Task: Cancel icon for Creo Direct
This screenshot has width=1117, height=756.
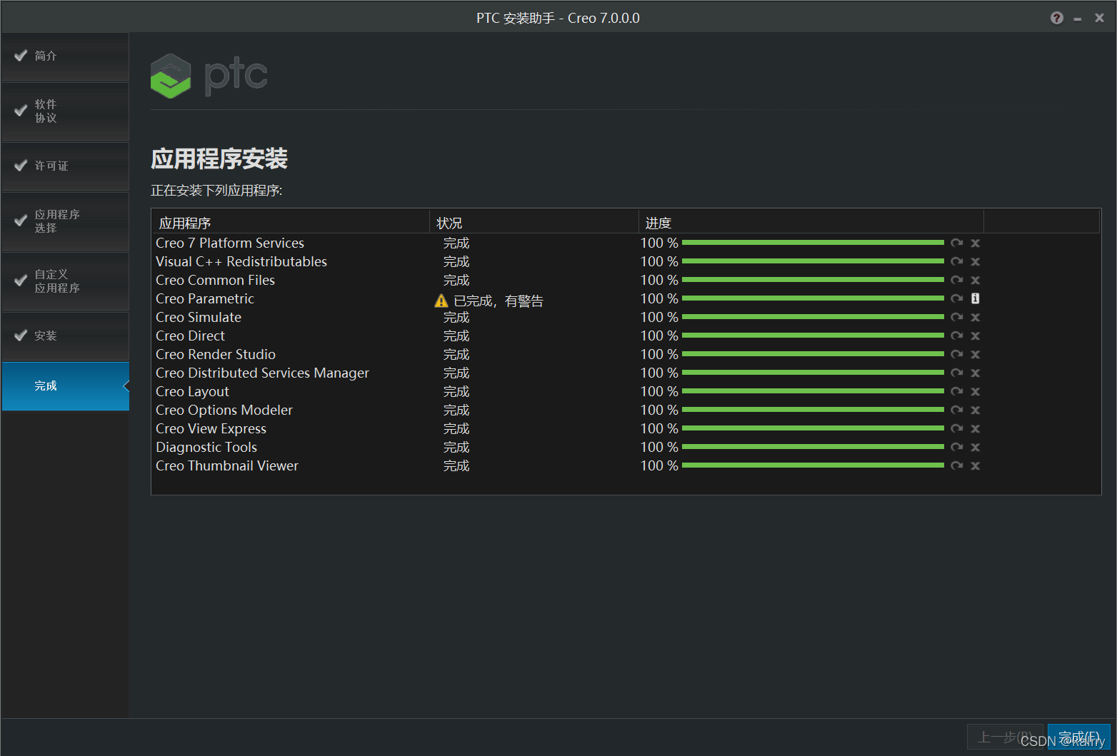Action: click(976, 336)
